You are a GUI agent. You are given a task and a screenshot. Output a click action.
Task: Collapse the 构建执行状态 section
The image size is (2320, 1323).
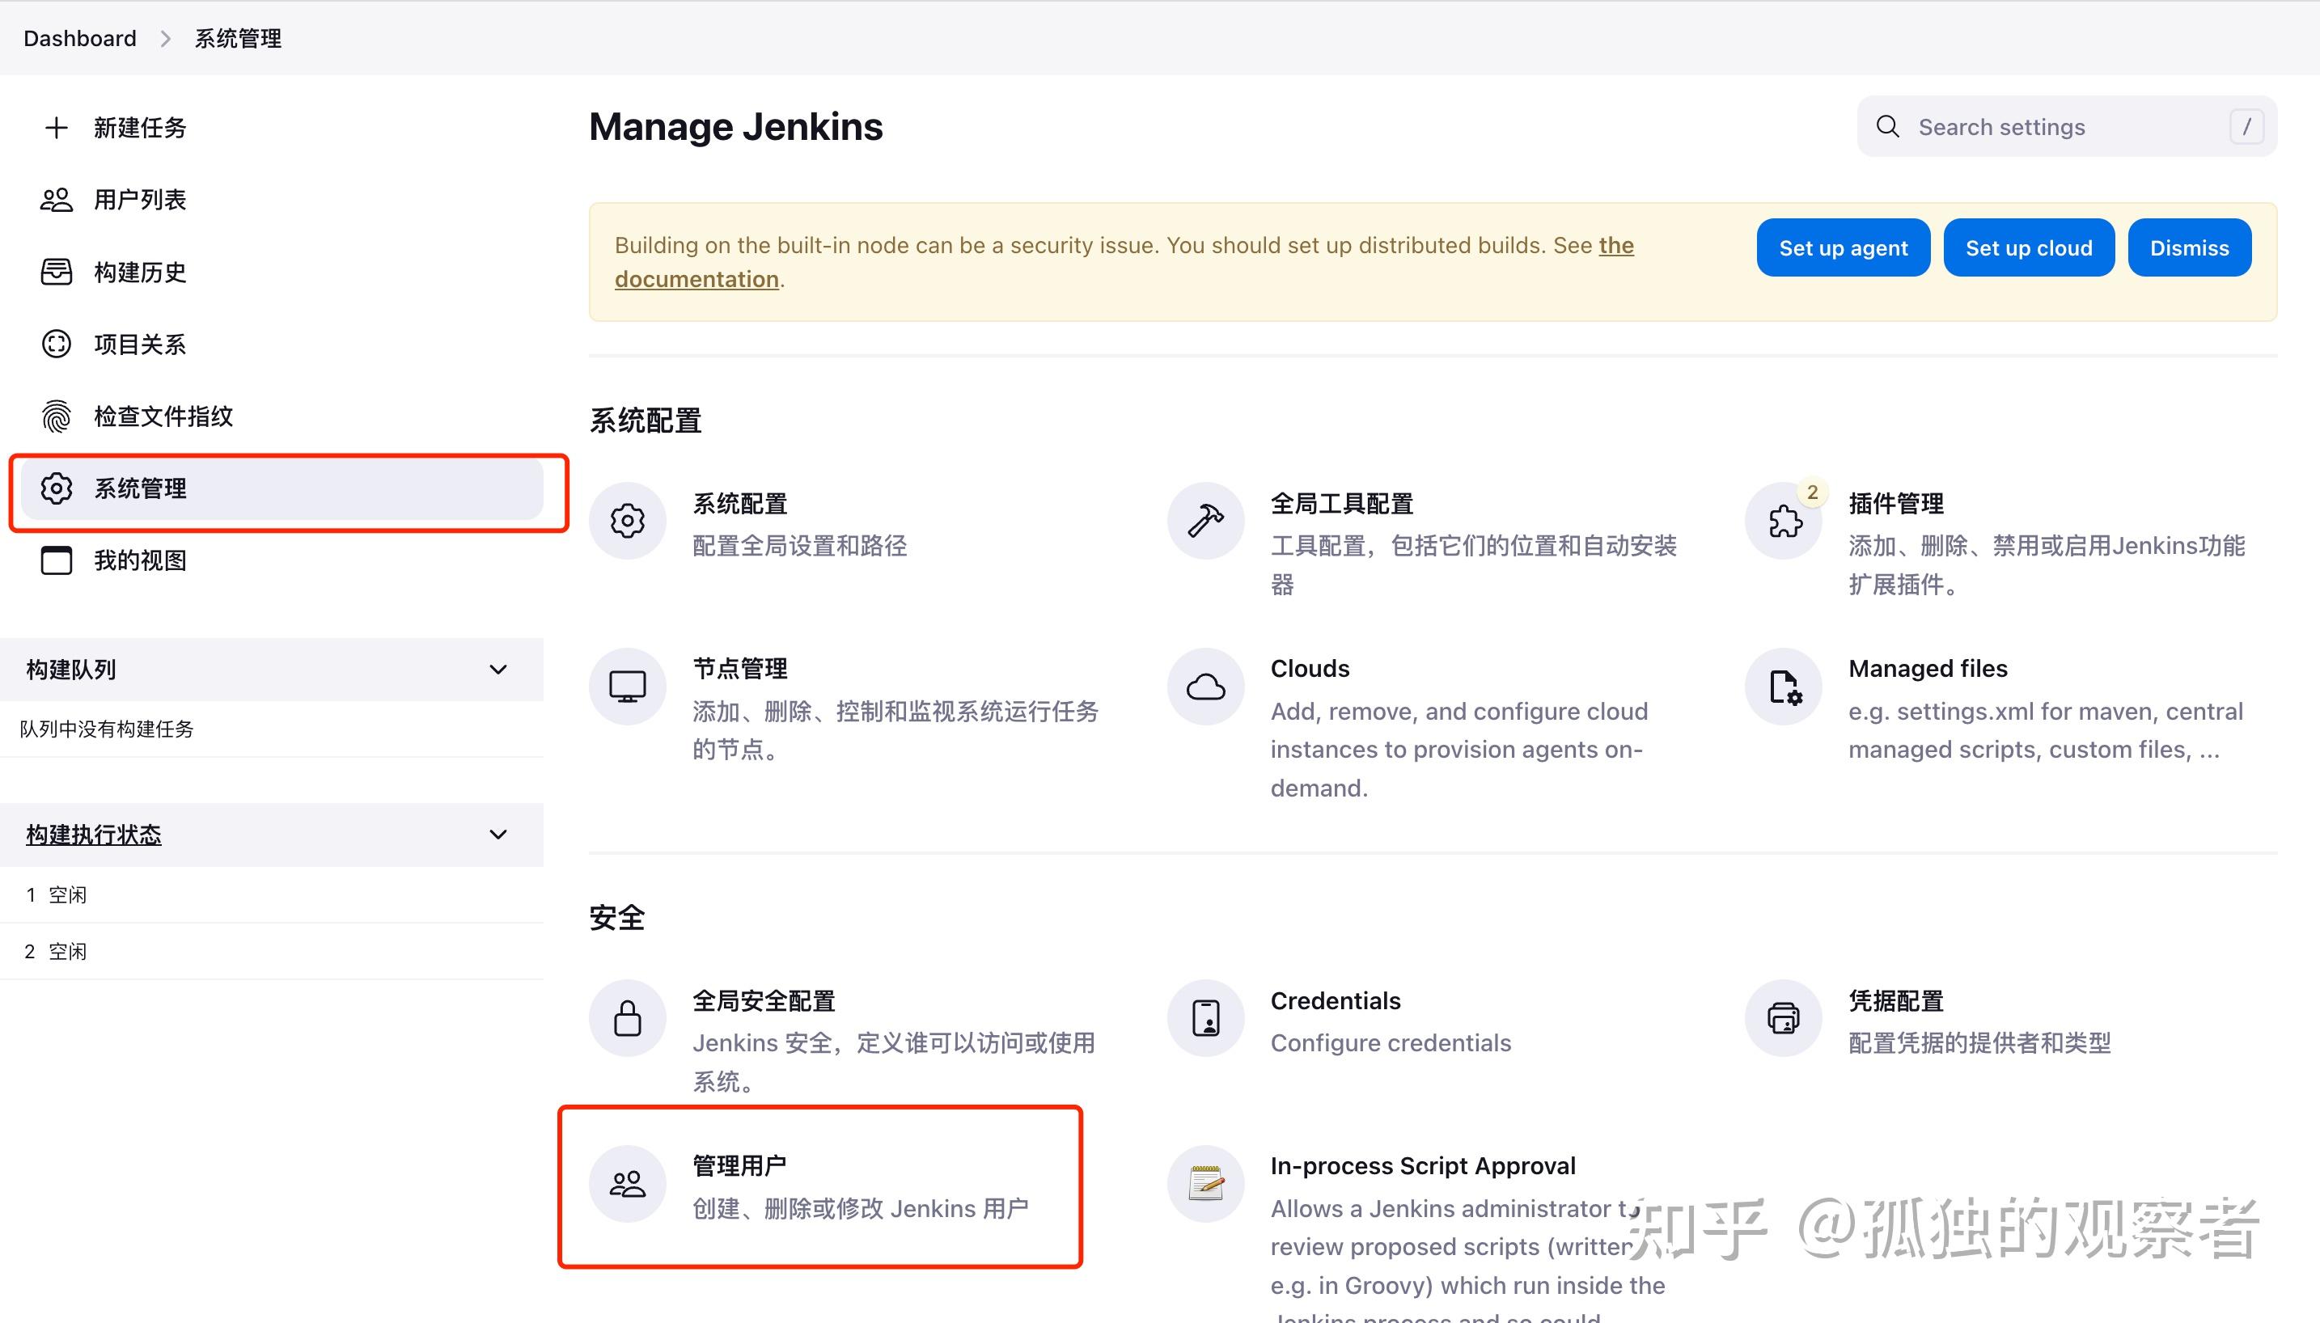pyautogui.click(x=497, y=834)
